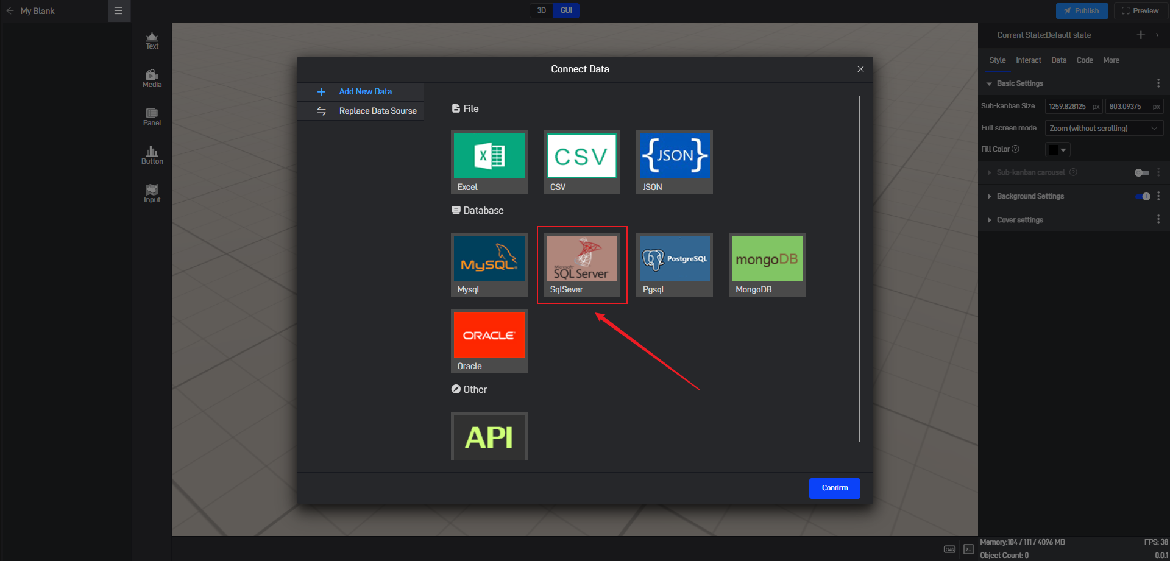The width and height of the screenshot is (1170, 561).
Task: Expand the Background Settings section
Action: (x=989, y=197)
